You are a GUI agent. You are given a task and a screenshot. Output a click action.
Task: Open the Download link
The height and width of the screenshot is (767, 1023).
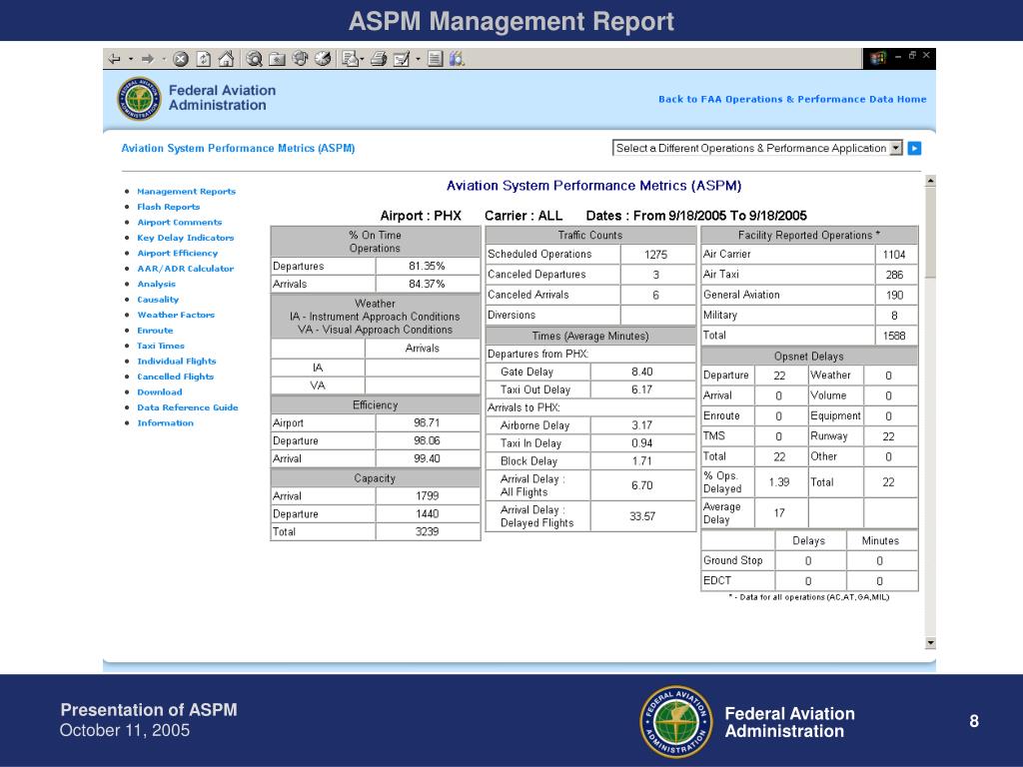159,391
